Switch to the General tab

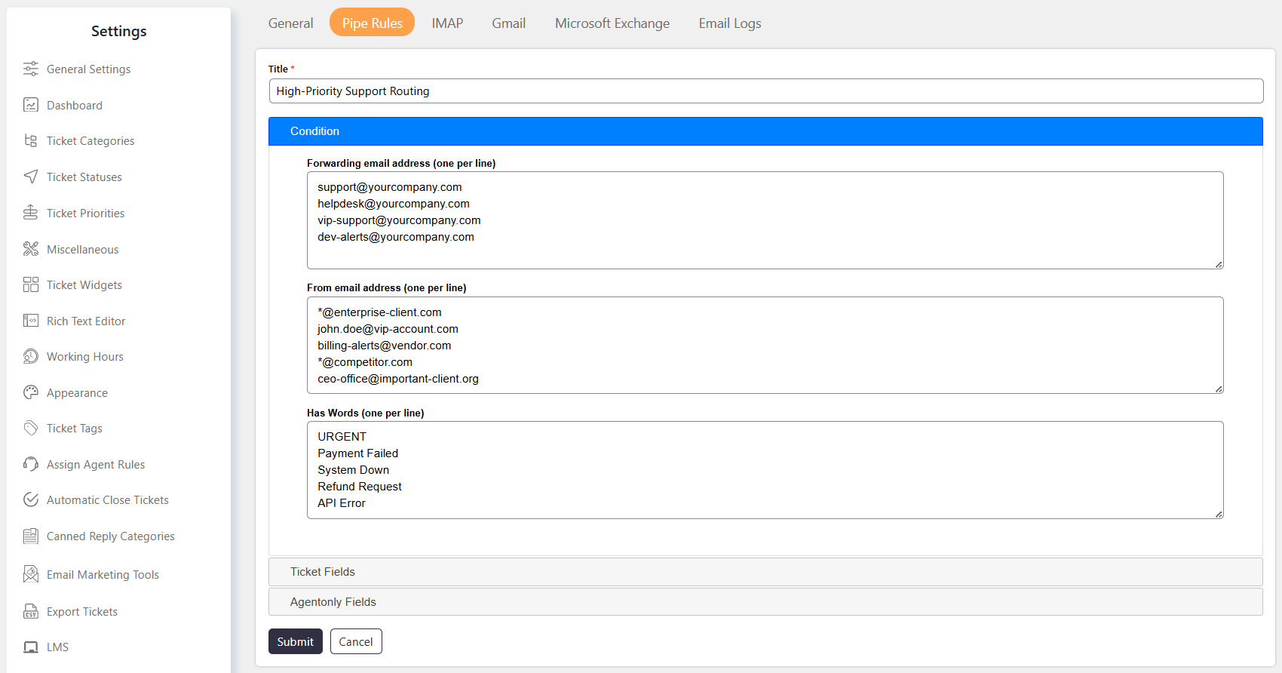click(x=290, y=23)
